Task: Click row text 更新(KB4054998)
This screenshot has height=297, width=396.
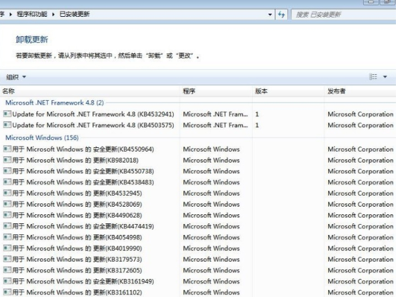Action: (x=118, y=237)
